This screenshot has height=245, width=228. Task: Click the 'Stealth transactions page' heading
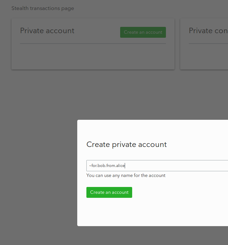[43, 8]
